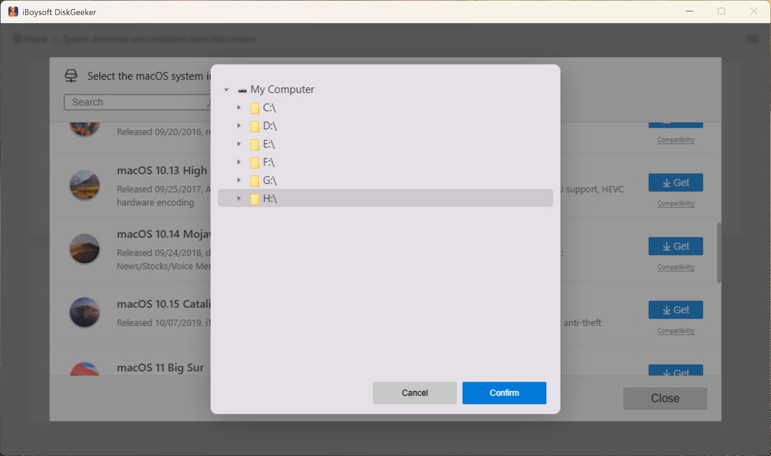Open the Compatibility link for macOS High Sierra
771x456 pixels.
coord(675,203)
